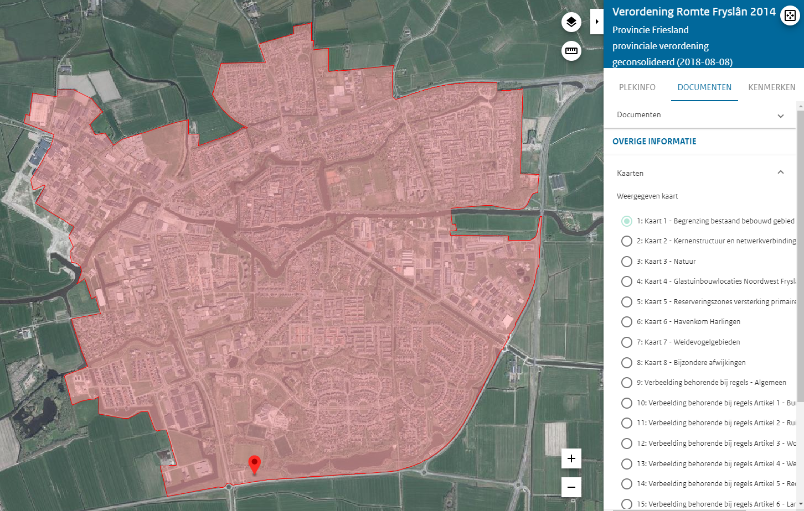Click the red location pin marker
804x511 pixels.
click(255, 465)
